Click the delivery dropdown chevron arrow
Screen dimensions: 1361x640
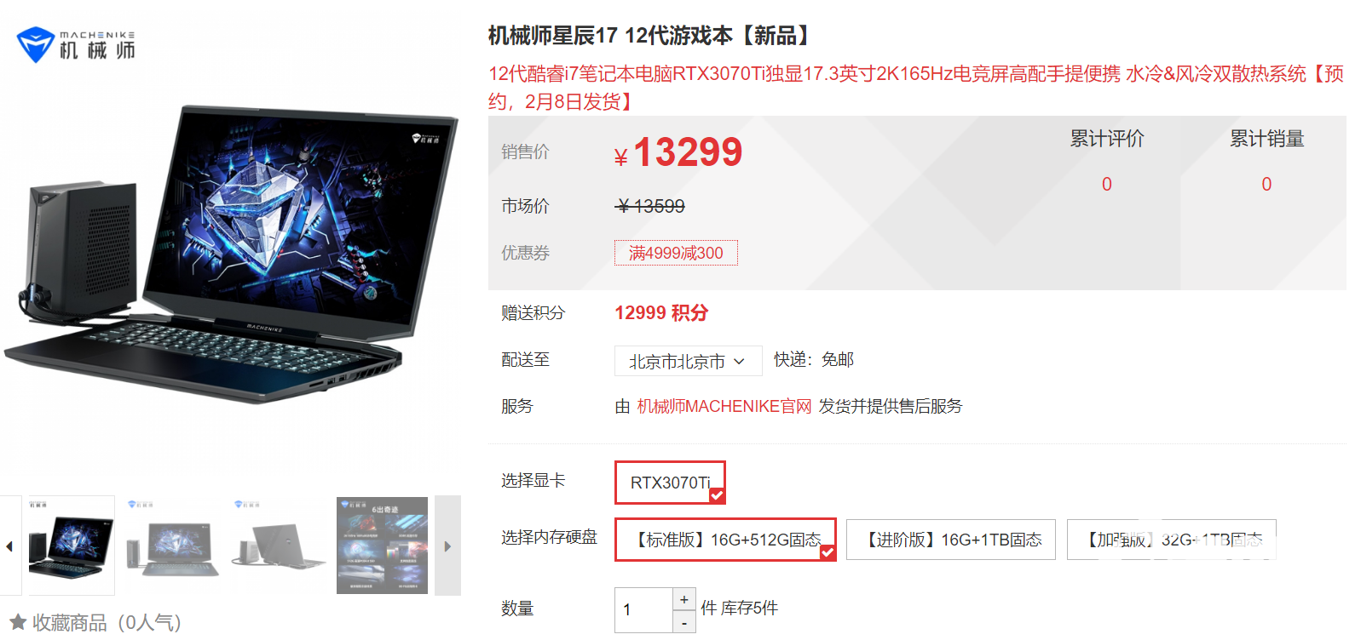[739, 361]
